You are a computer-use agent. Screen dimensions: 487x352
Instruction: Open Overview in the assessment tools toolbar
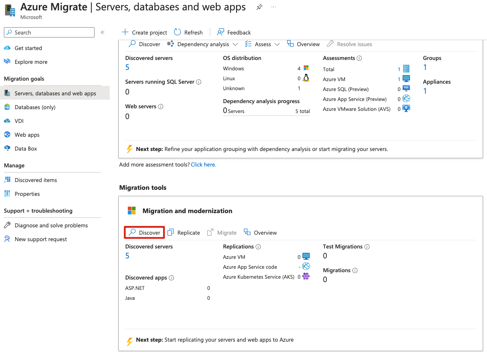pos(303,44)
